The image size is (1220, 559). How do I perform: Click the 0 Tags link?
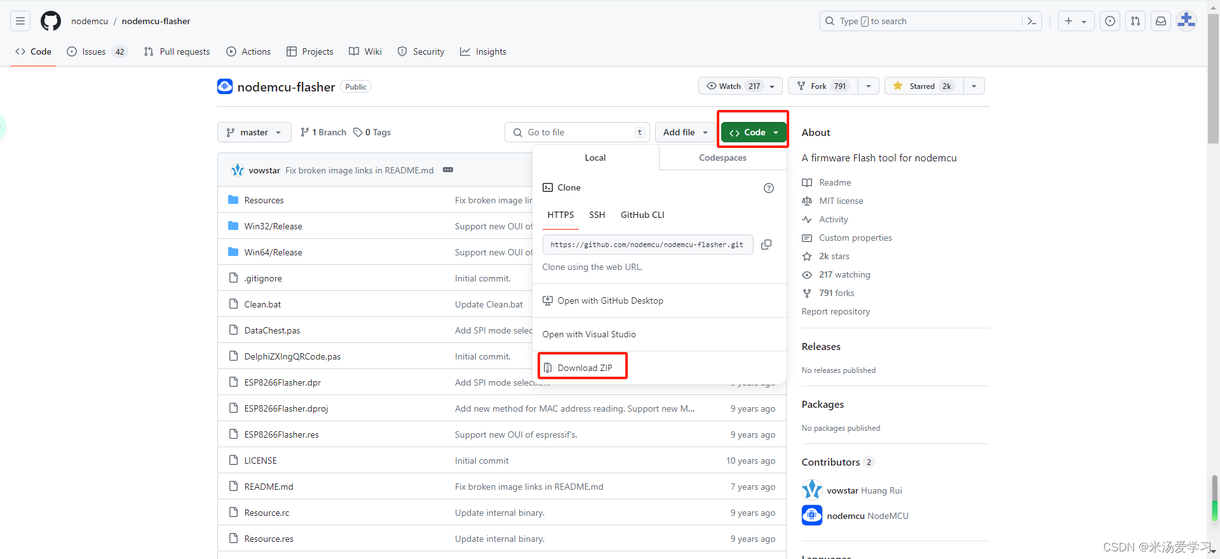(x=372, y=132)
